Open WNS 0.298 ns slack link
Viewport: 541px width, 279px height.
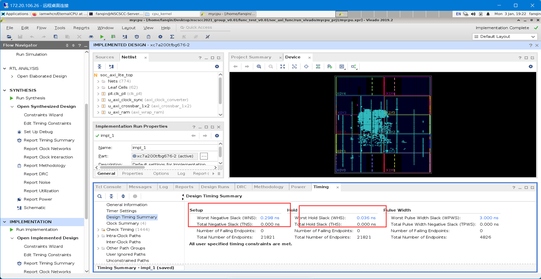(270, 218)
